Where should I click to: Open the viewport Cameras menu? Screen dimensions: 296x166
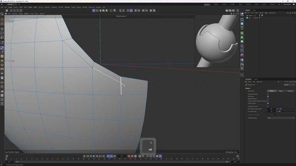pyautogui.click(x=14, y=13)
